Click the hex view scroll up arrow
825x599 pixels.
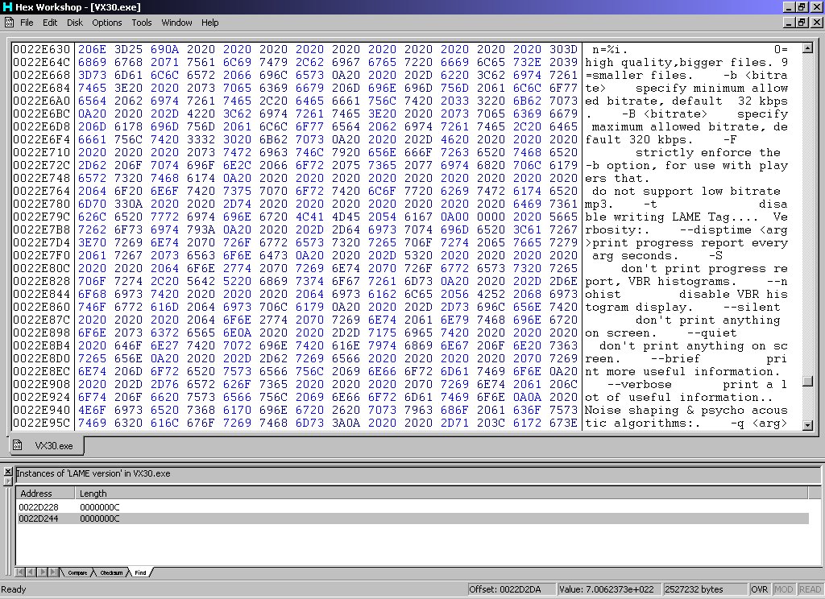click(x=807, y=48)
